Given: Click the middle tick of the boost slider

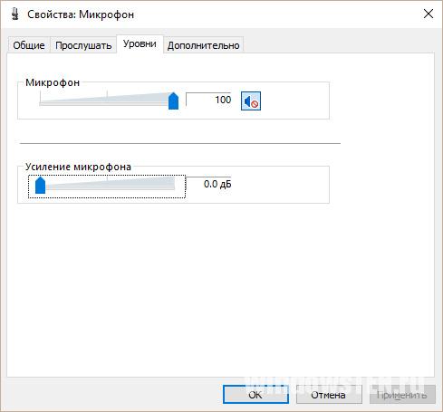Looking at the screenshot, I should (x=107, y=178).
